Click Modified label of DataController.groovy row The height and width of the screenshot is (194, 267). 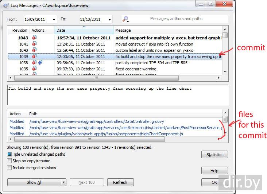(x=17, y=121)
